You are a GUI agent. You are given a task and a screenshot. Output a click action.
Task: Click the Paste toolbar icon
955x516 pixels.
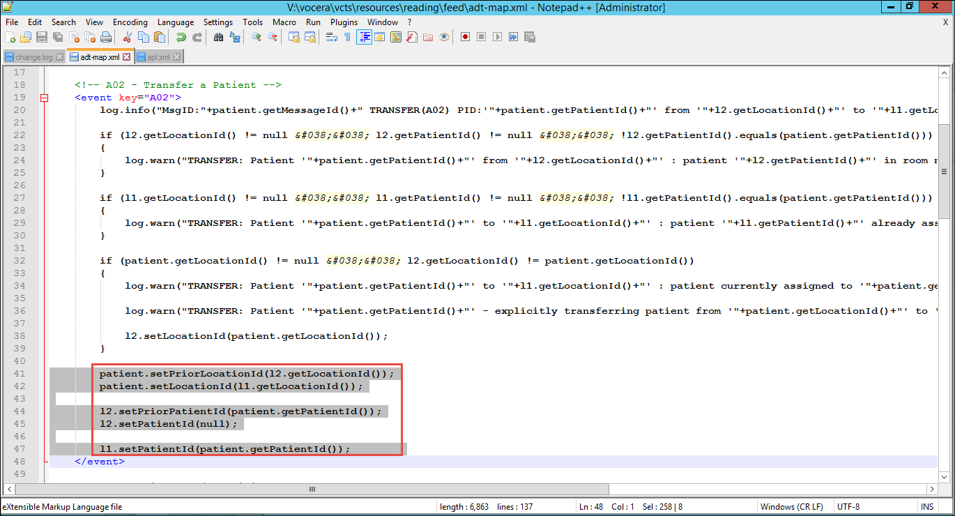(160, 37)
